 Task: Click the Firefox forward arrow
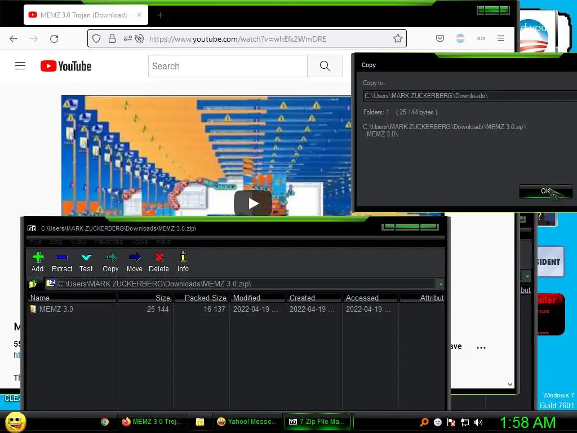click(x=34, y=39)
